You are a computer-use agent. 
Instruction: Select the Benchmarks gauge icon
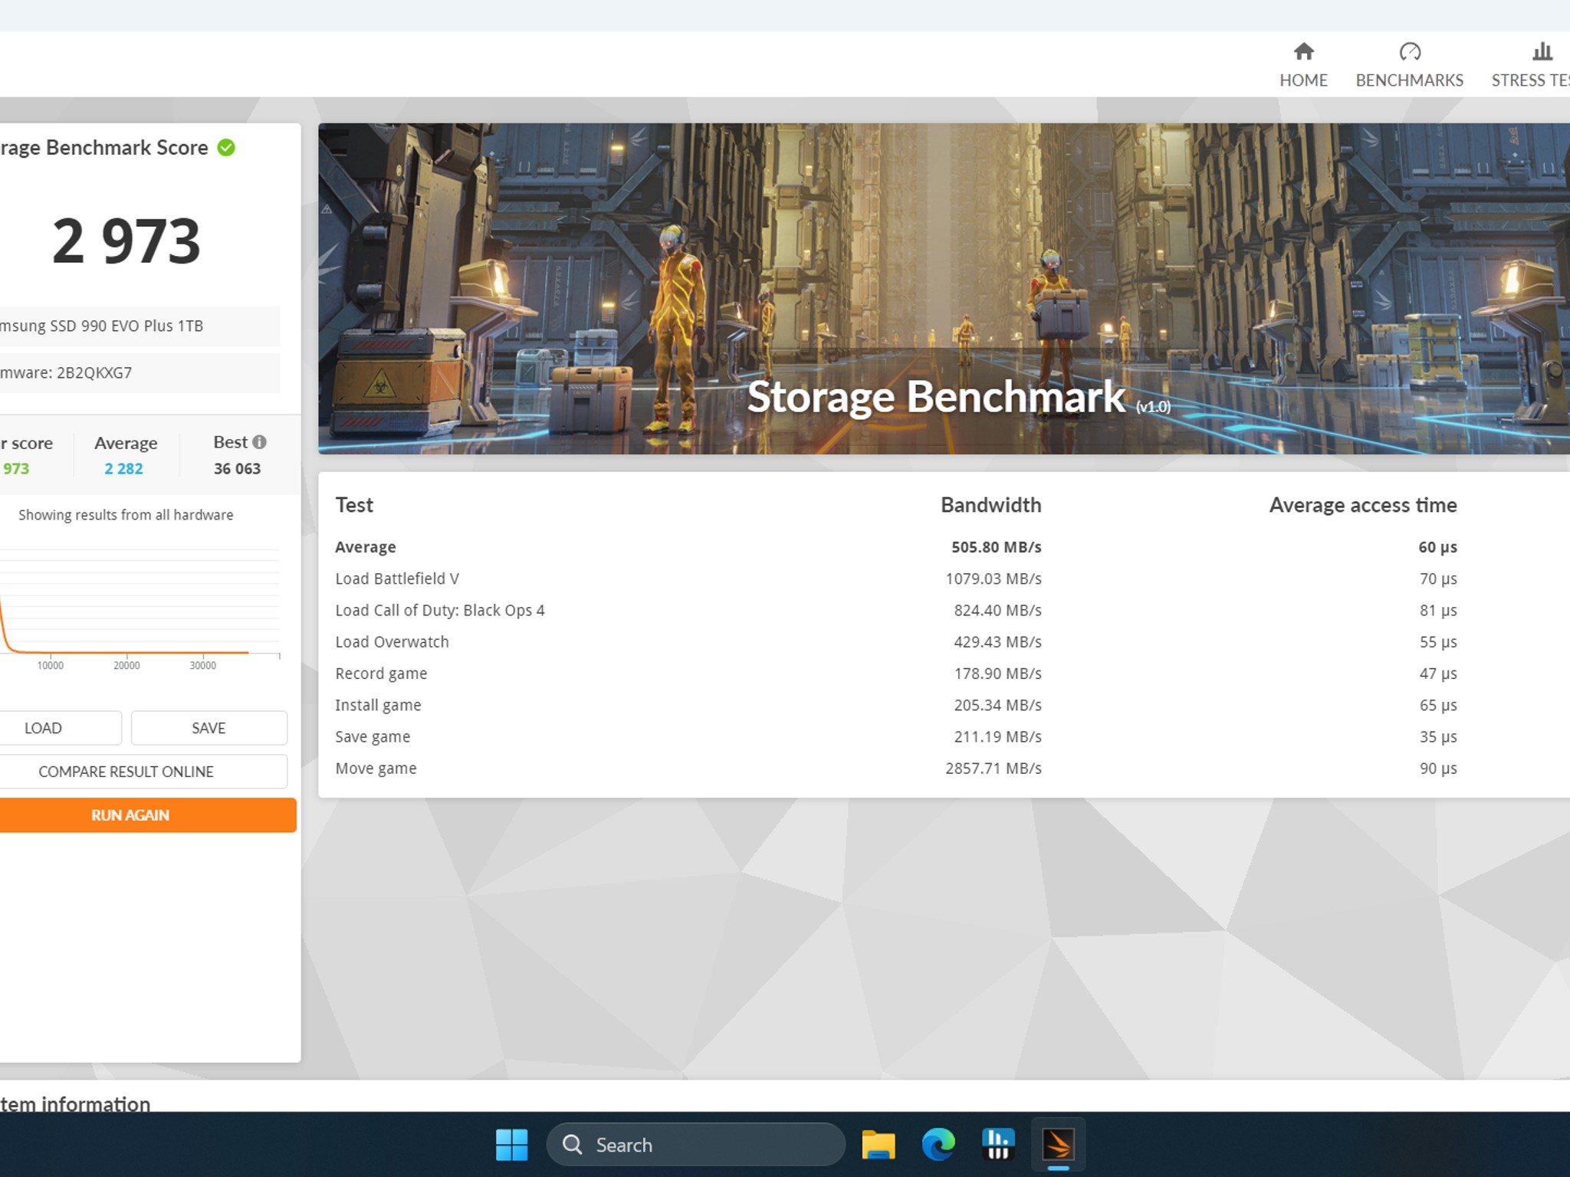(x=1409, y=52)
